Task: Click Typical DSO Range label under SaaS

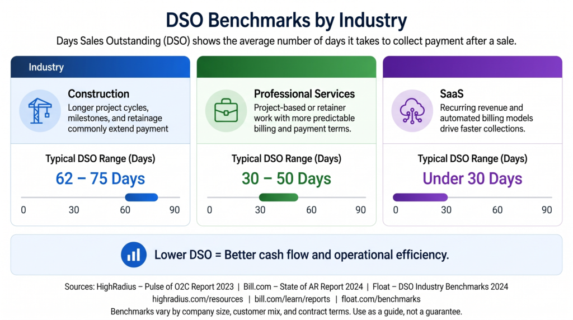Action: 472,158
